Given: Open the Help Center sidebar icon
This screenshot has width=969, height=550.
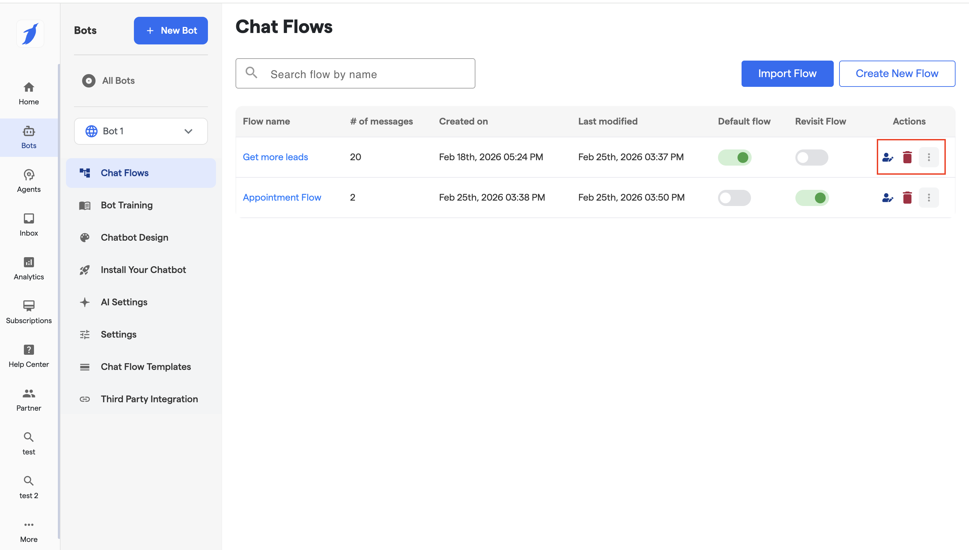Looking at the screenshot, I should coord(29,355).
